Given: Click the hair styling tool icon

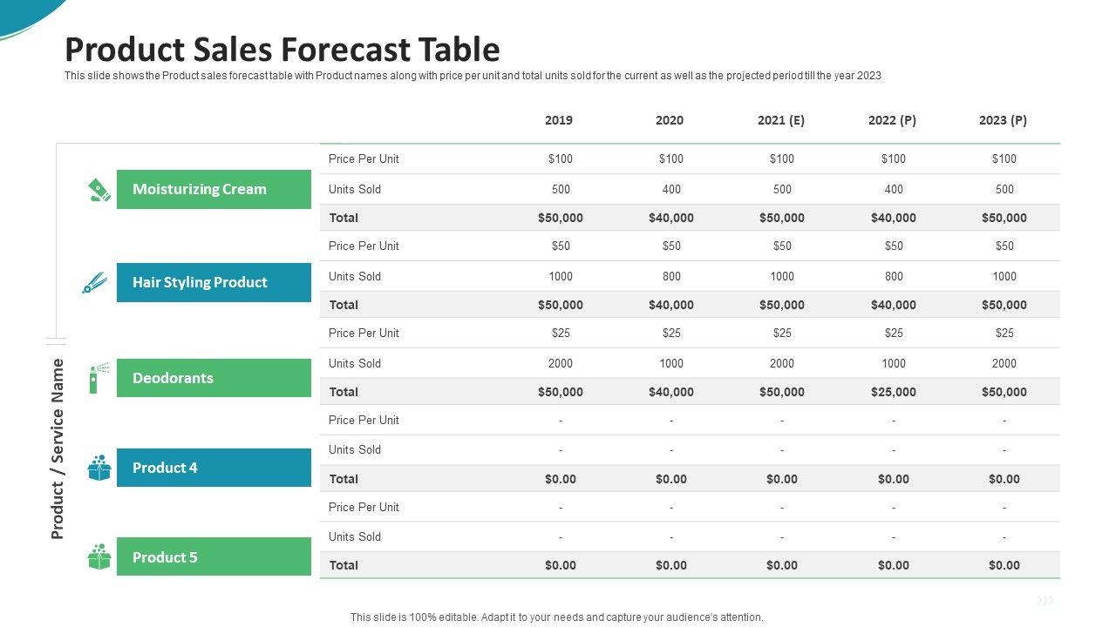Looking at the screenshot, I should point(94,283).
